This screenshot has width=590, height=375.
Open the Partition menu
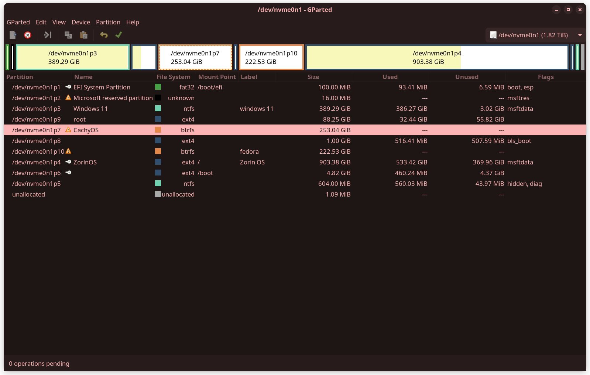click(x=108, y=22)
